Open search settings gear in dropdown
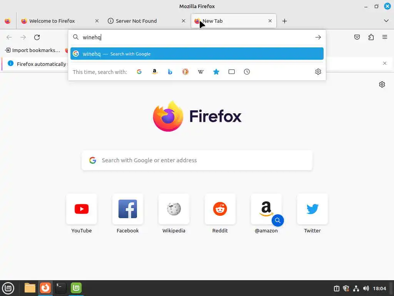394x296 pixels. [x=318, y=72]
